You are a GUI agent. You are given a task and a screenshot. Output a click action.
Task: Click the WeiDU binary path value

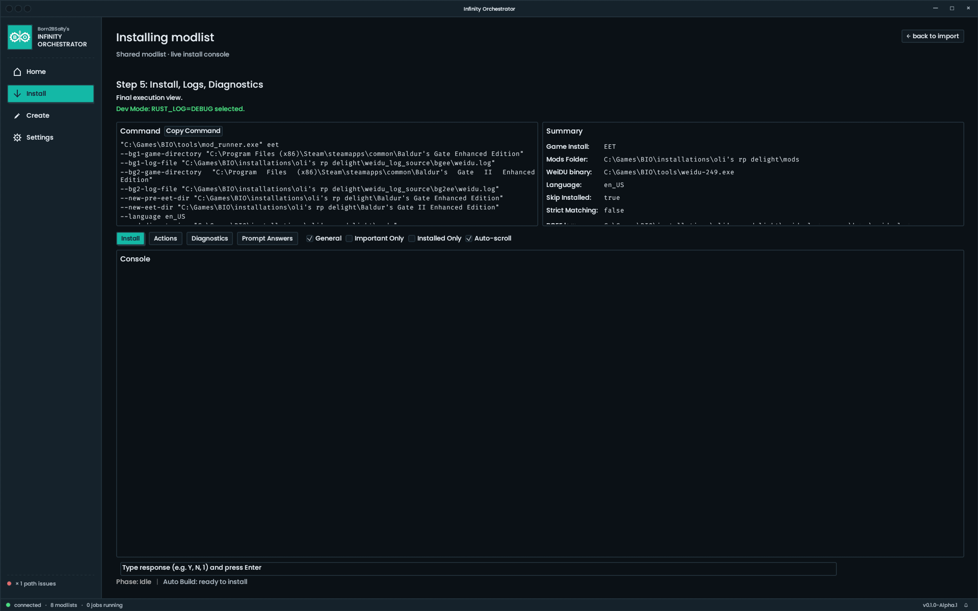[669, 172]
